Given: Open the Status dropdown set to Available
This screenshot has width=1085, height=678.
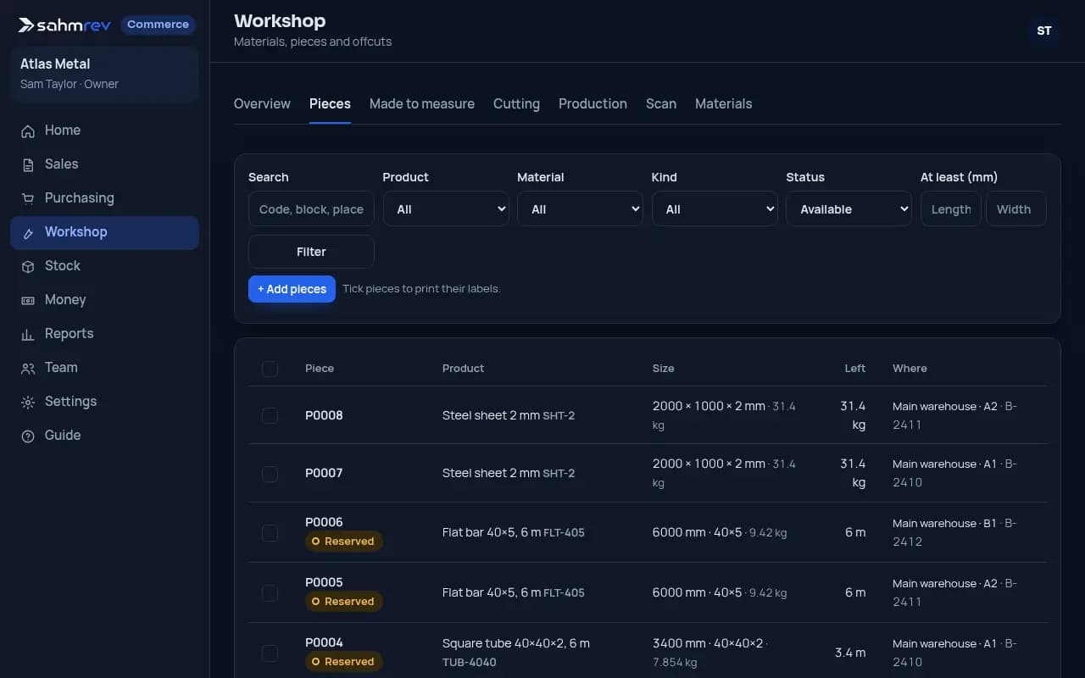Looking at the screenshot, I should [x=849, y=209].
